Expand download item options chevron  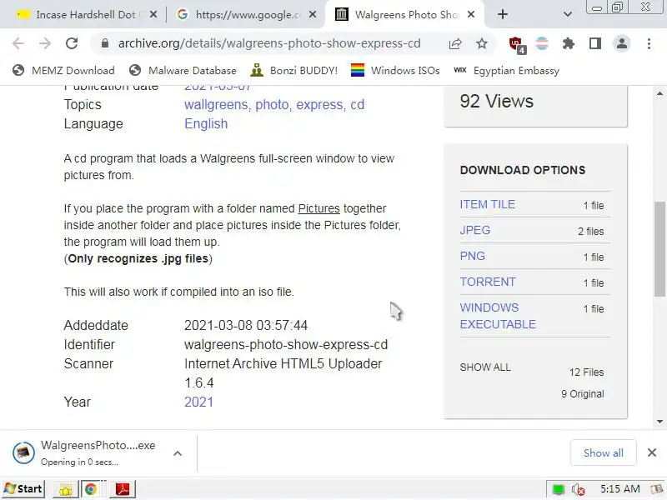click(178, 453)
